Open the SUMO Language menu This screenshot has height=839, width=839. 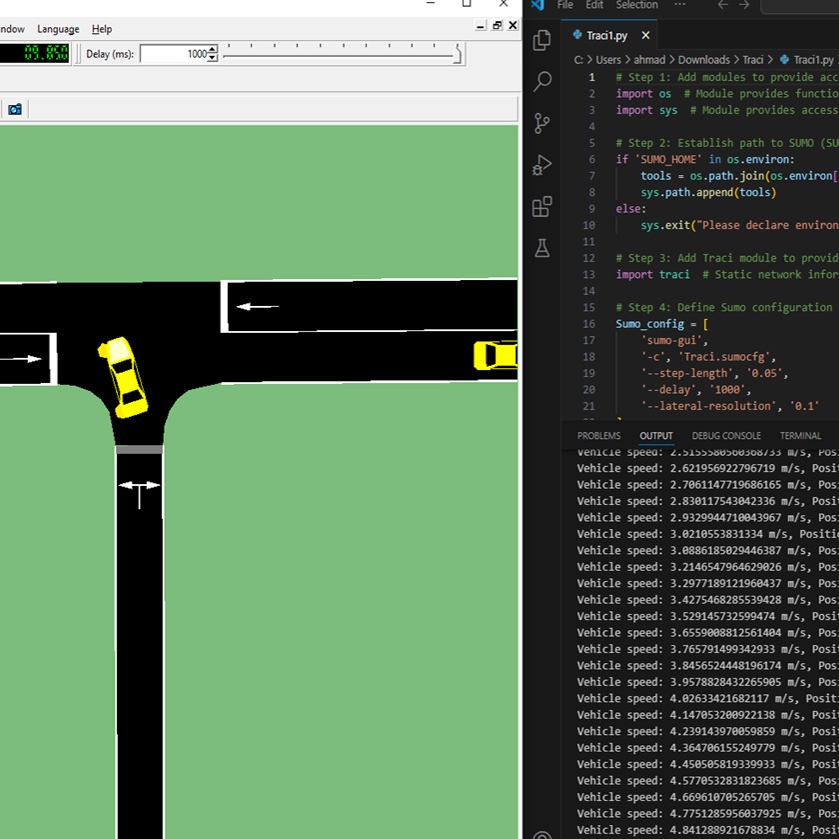point(58,29)
